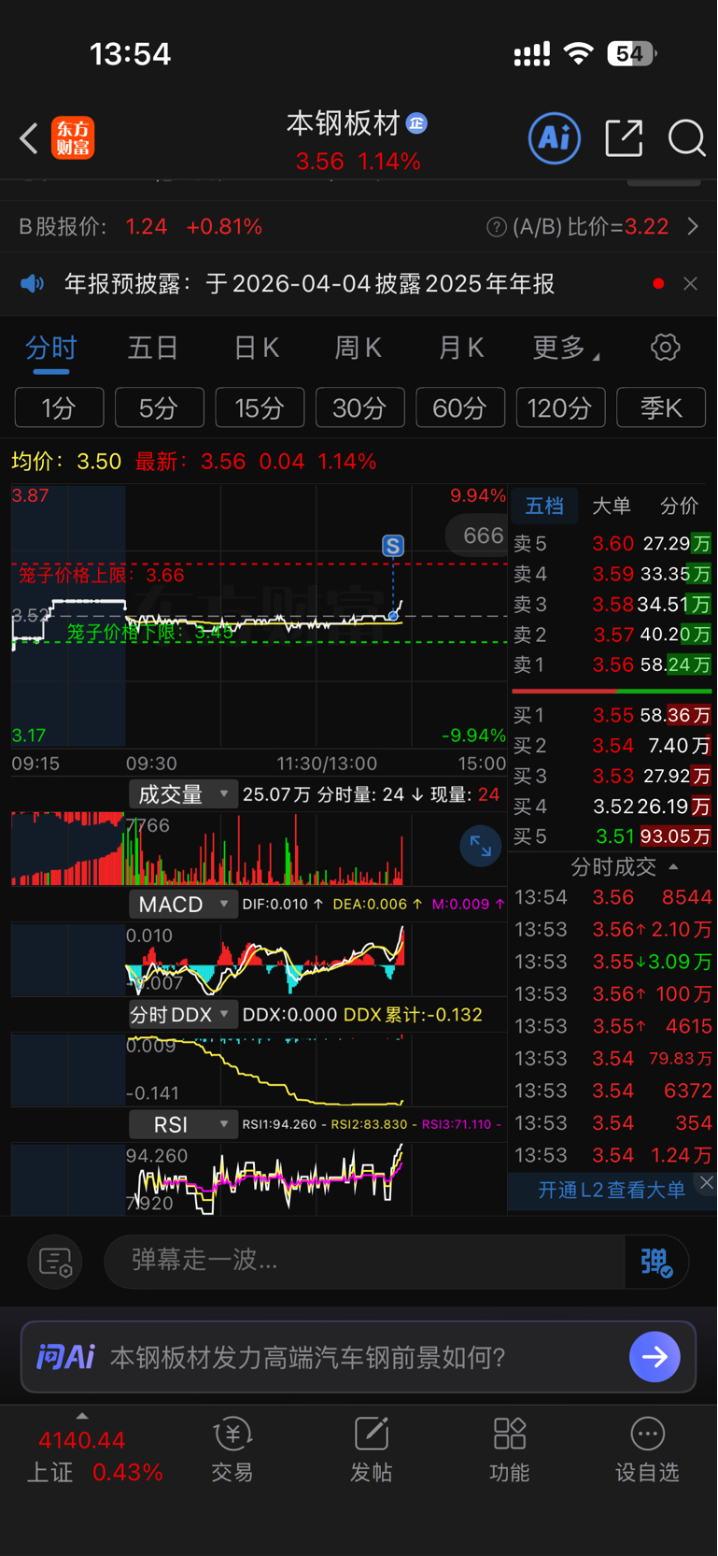This screenshot has height=1556, width=718.
Task: Choose the 1分 period button
Action: [x=59, y=407]
